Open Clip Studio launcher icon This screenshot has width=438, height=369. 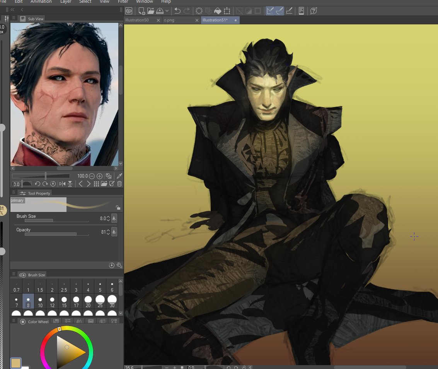click(129, 11)
